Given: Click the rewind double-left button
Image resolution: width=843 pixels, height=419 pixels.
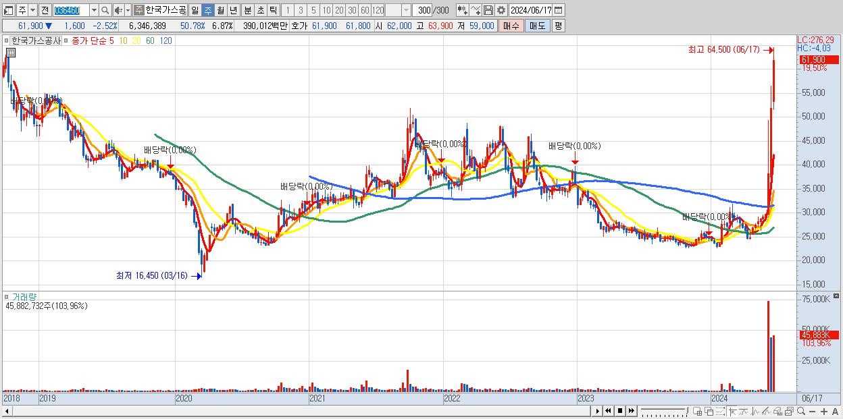Looking at the screenshot, I should (608, 411).
